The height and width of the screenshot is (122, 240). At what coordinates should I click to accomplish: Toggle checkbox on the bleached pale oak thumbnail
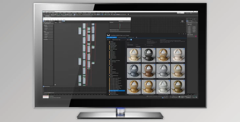coord(184,49)
